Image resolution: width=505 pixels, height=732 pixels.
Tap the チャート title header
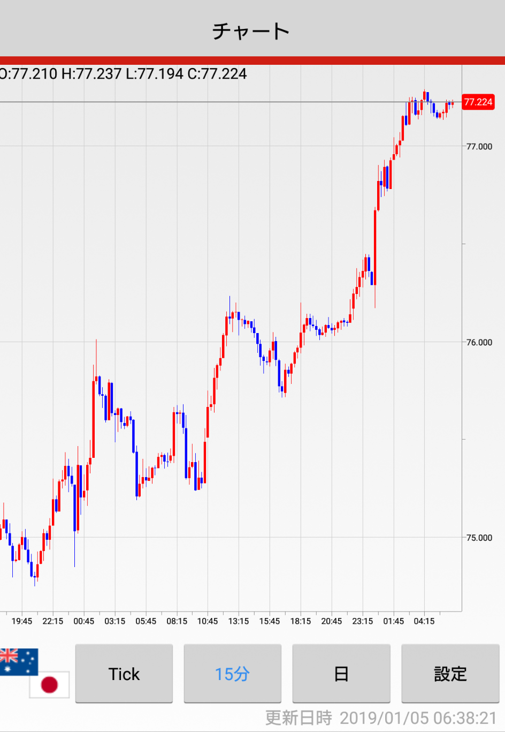pos(251,31)
